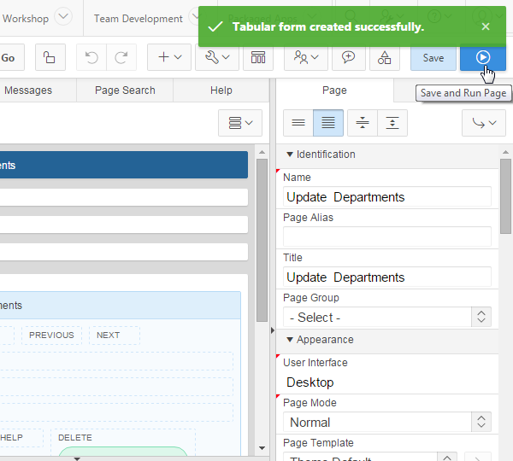The image size is (513, 461).
Task: Click the Title input field
Action: [x=387, y=277]
